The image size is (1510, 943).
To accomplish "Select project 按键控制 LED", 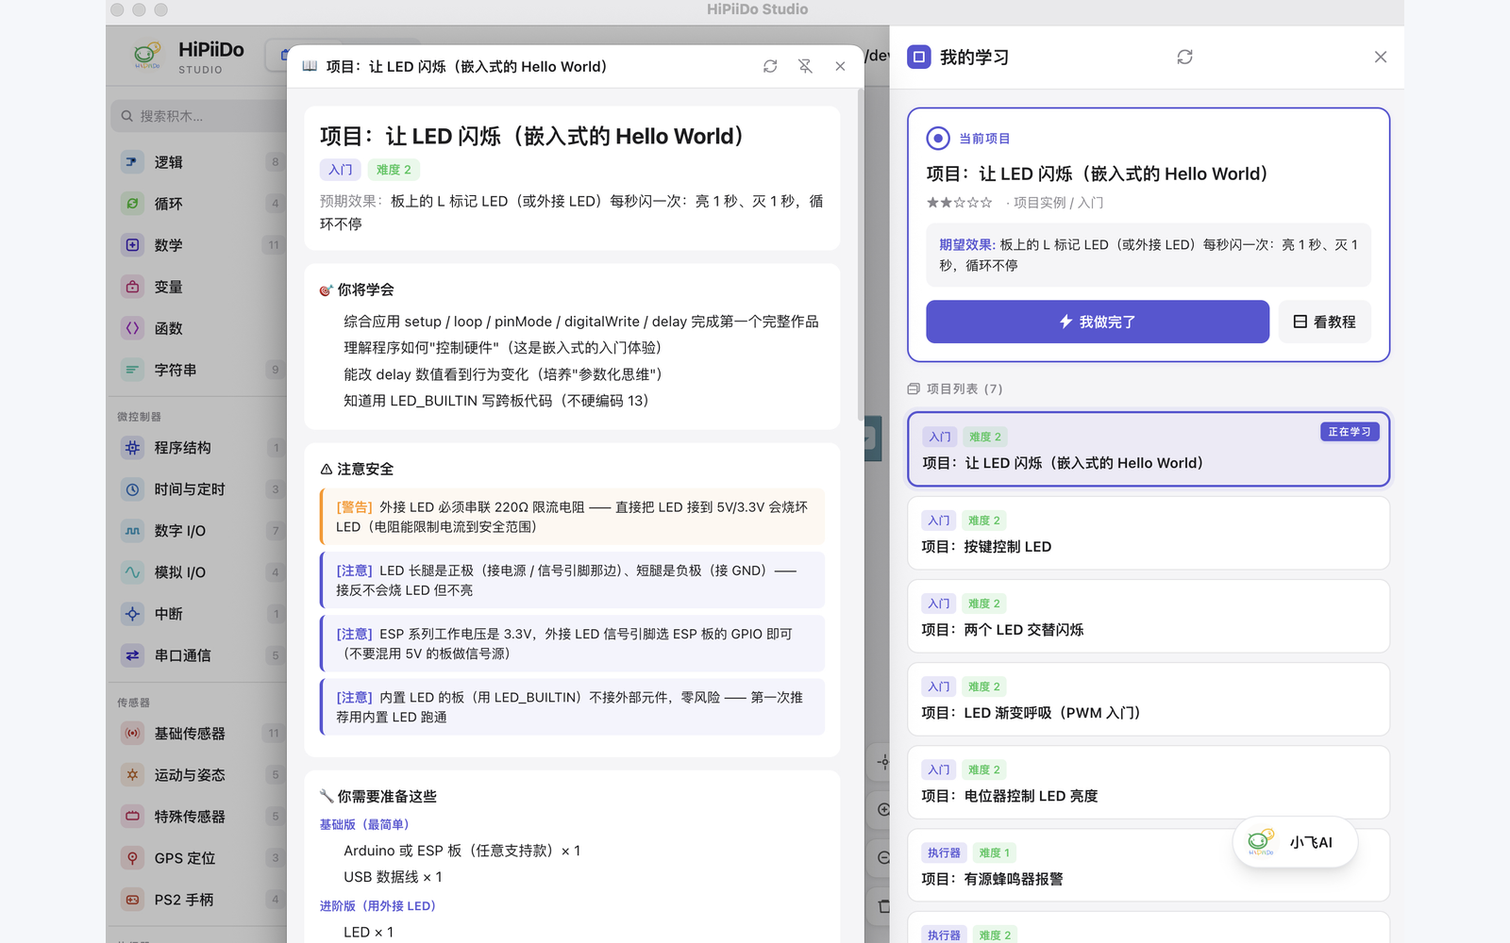I will (x=1149, y=533).
